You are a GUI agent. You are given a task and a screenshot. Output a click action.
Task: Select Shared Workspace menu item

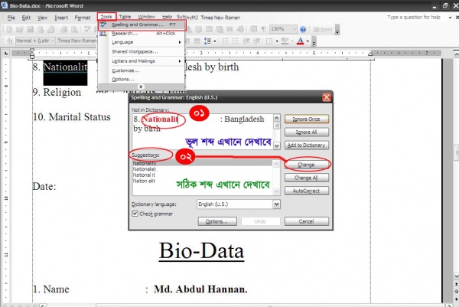[x=142, y=51]
